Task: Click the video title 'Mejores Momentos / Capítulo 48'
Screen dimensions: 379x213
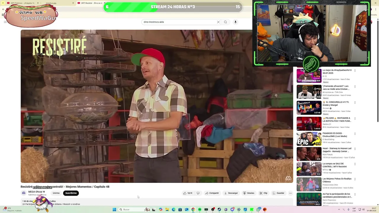Action: tap(88, 187)
